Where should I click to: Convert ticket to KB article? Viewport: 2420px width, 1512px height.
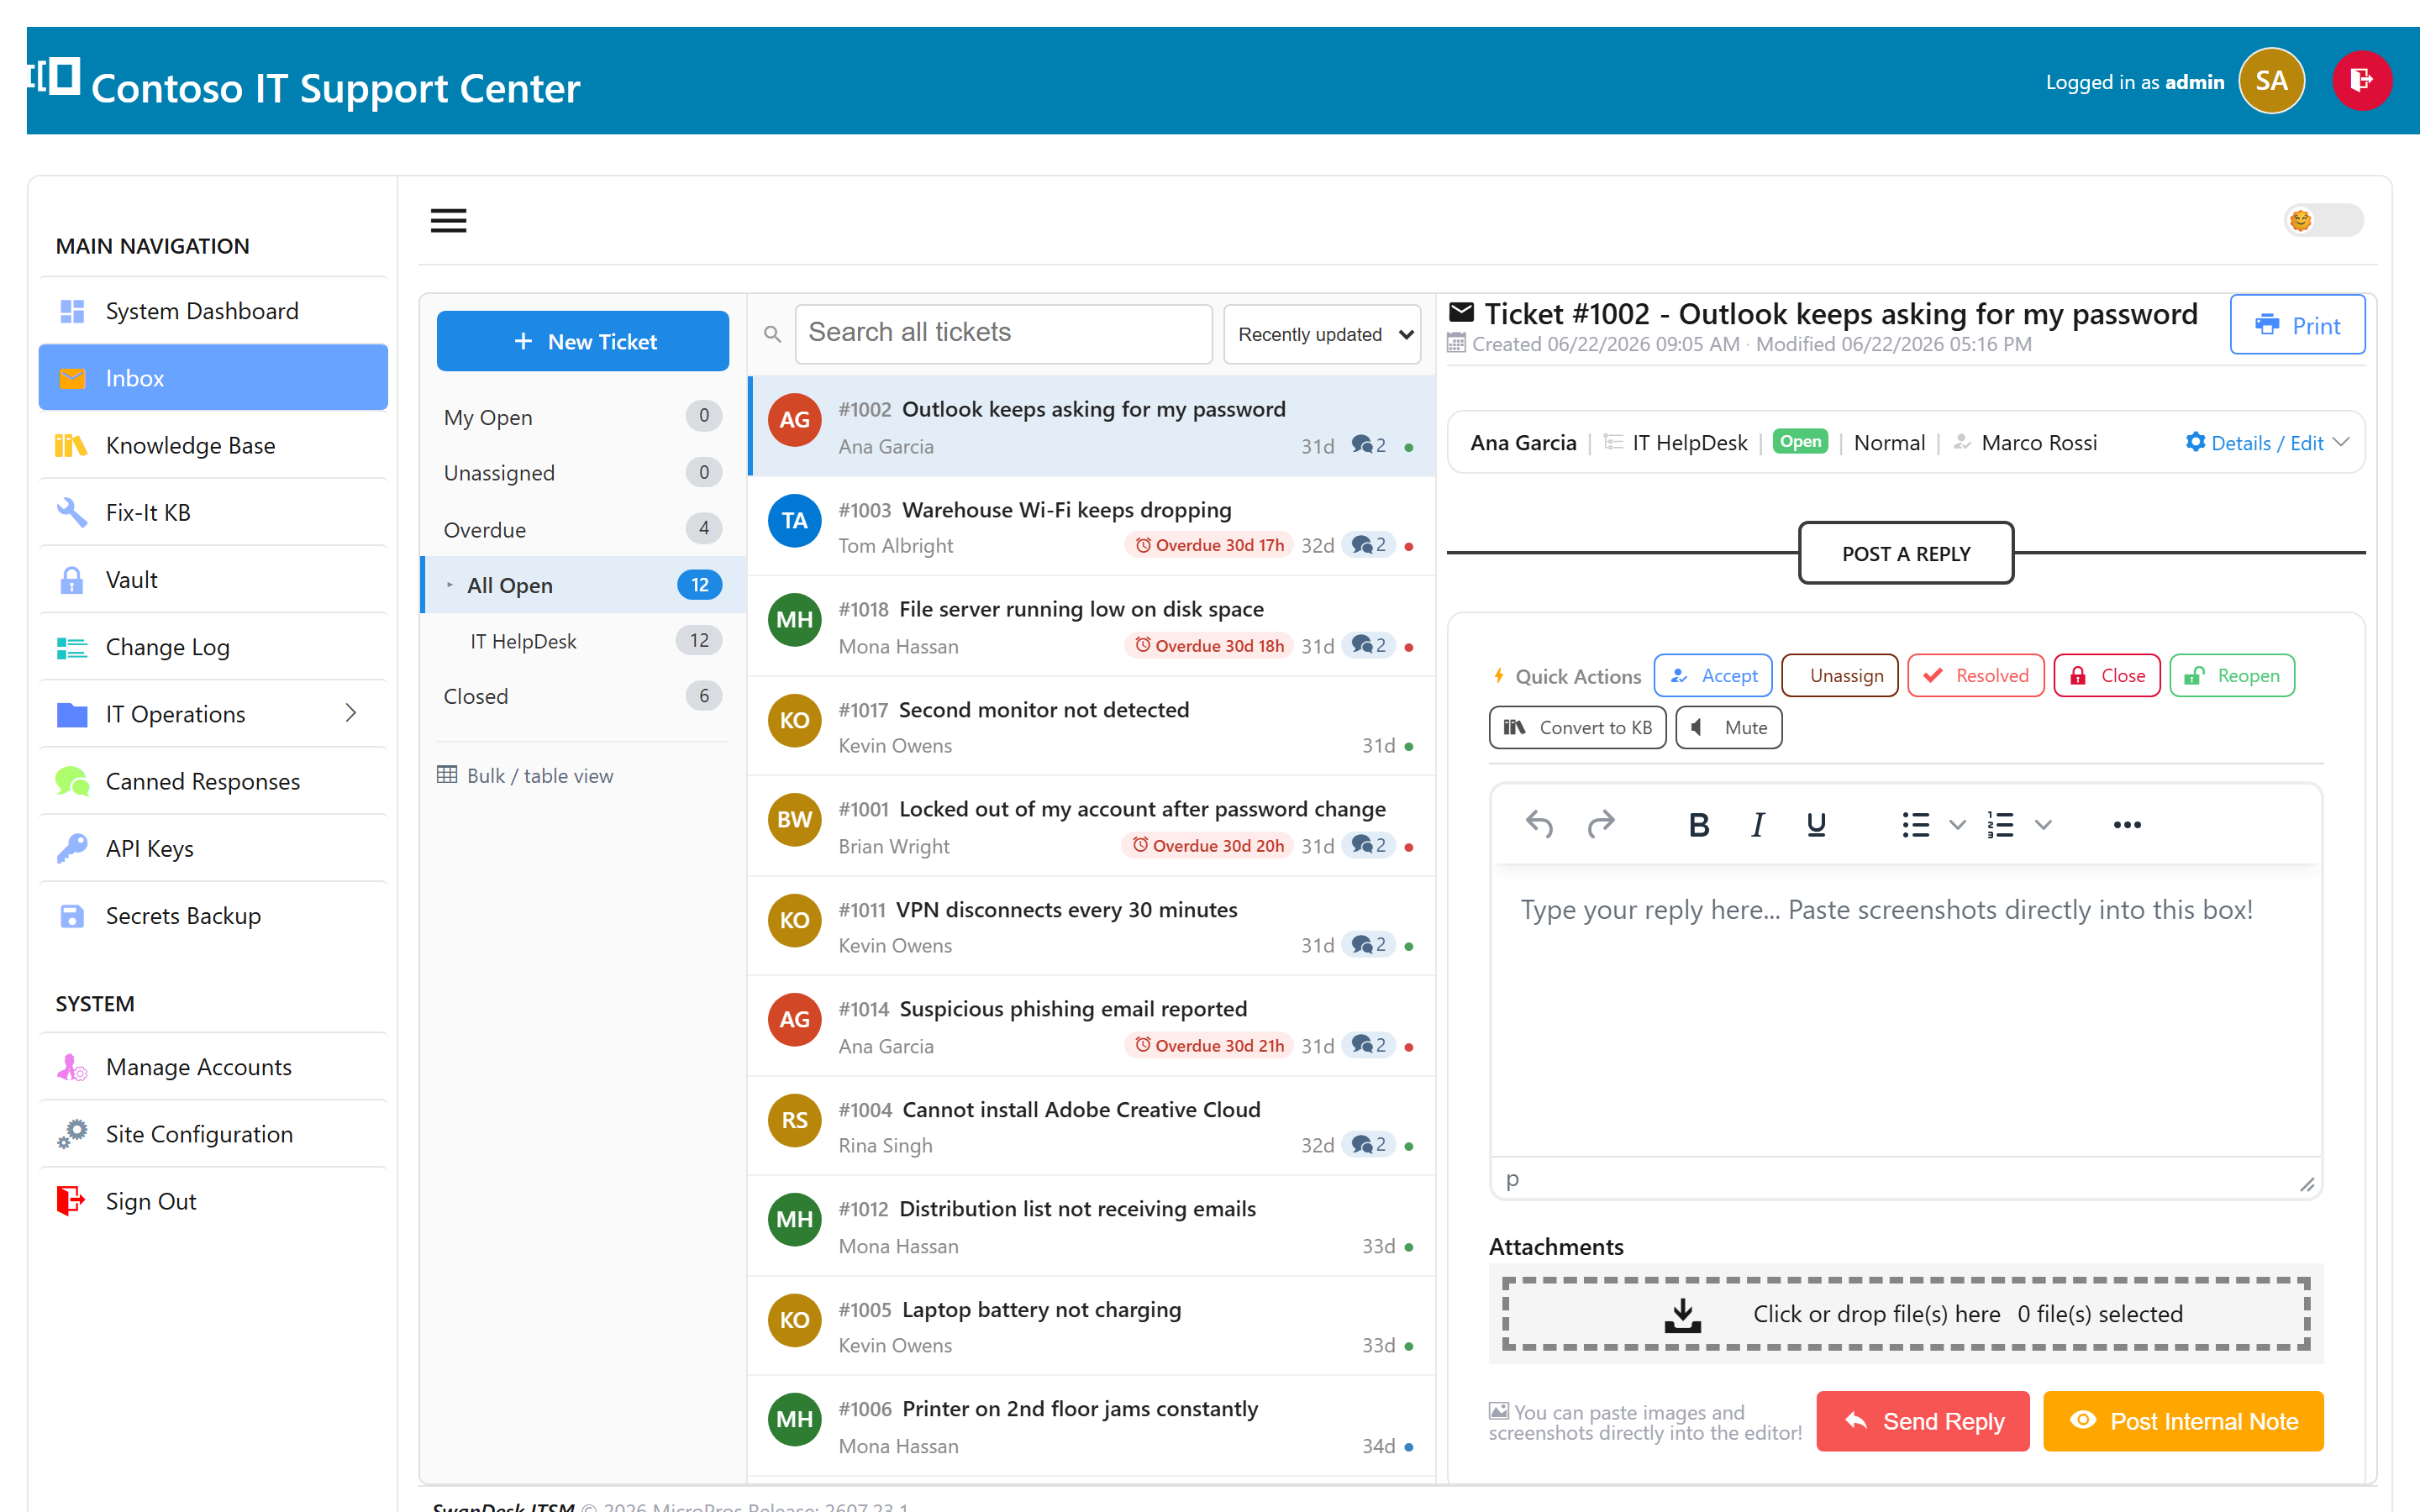point(1577,728)
